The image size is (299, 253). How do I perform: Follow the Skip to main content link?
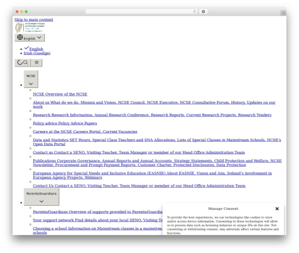(33, 20)
